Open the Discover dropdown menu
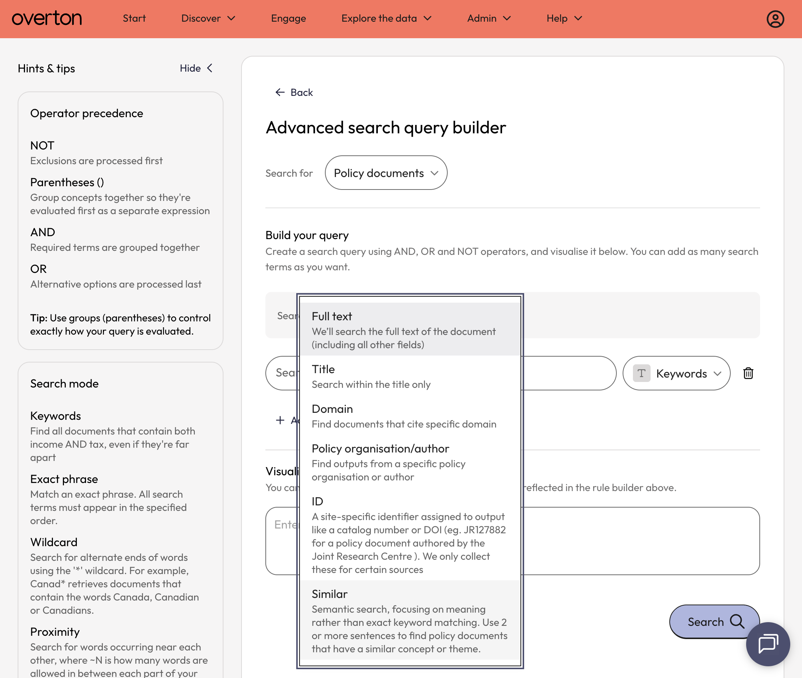Image resolution: width=802 pixels, height=678 pixels. 208,18
